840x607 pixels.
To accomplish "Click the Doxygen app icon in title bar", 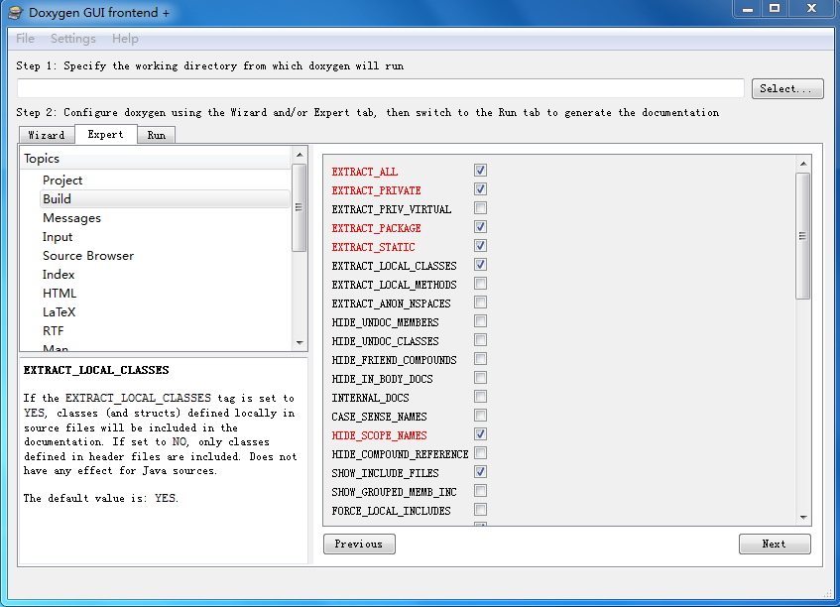I will [16, 12].
